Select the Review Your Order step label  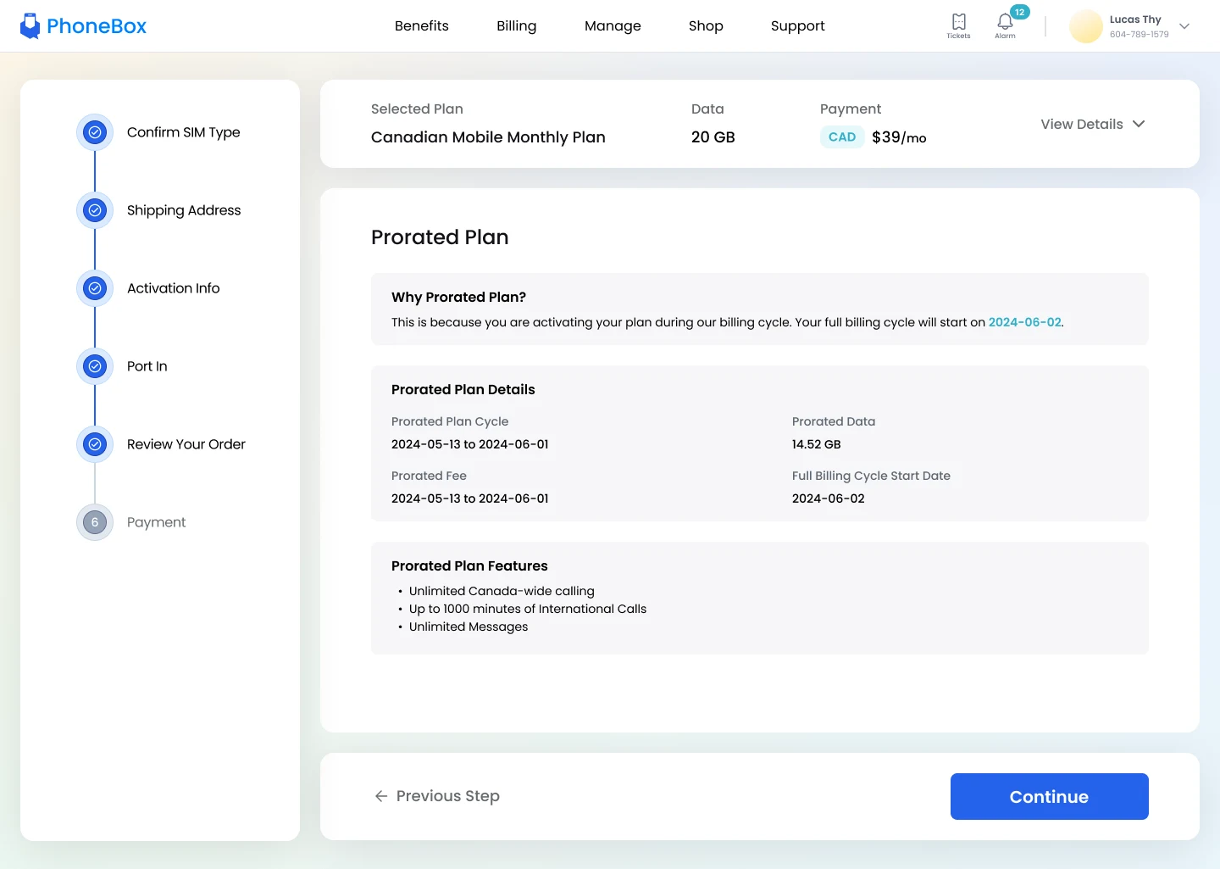186,444
